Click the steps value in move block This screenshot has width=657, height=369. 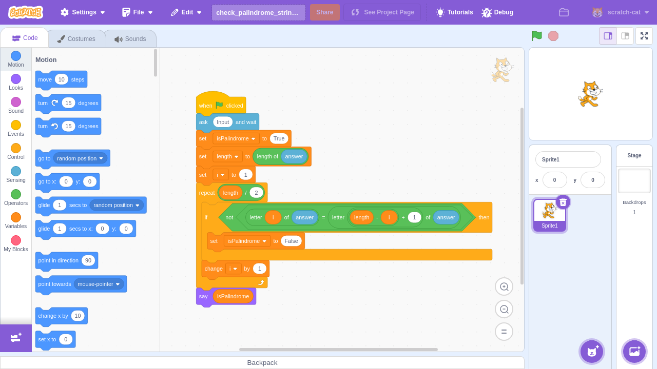[62, 79]
